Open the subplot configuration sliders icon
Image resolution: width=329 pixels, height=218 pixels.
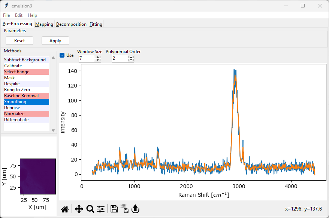pyautogui.click(x=101, y=209)
